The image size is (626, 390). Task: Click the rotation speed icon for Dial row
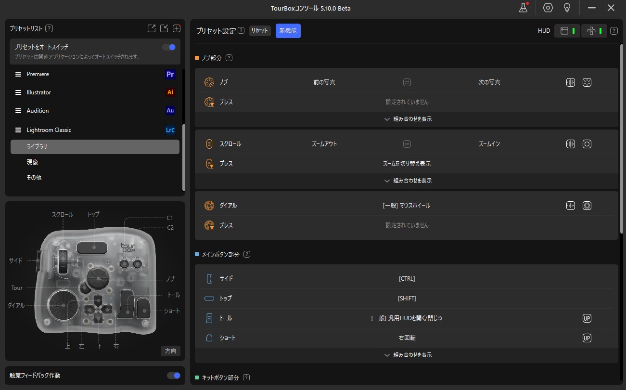pyautogui.click(x=587, y=206)
